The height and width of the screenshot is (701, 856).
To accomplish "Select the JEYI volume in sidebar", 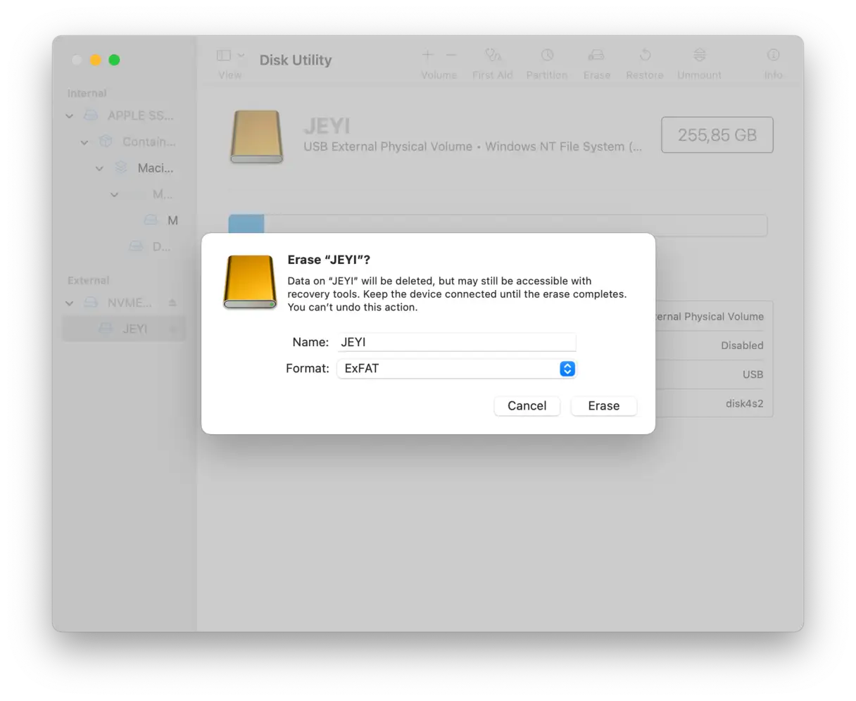I will [134, 329].
